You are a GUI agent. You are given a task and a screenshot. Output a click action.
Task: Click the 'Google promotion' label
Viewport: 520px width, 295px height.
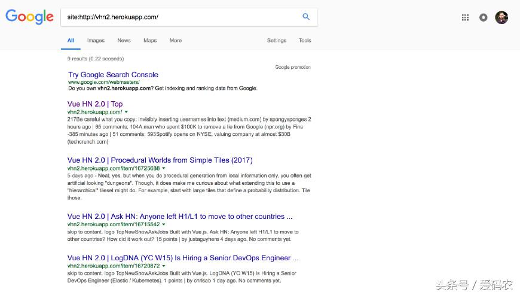293,67
